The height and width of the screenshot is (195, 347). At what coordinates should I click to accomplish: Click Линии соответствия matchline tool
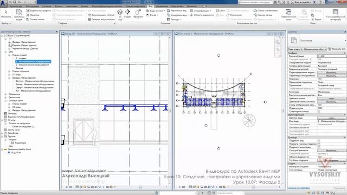tap(266, 11)
